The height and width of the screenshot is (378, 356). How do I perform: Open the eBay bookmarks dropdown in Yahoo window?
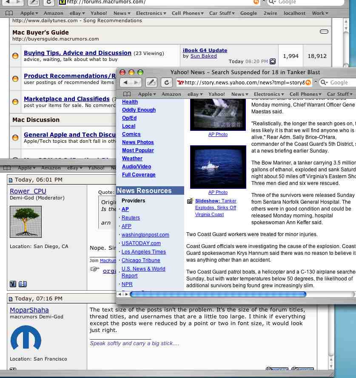pyautogui.click(x=195, y=94)
